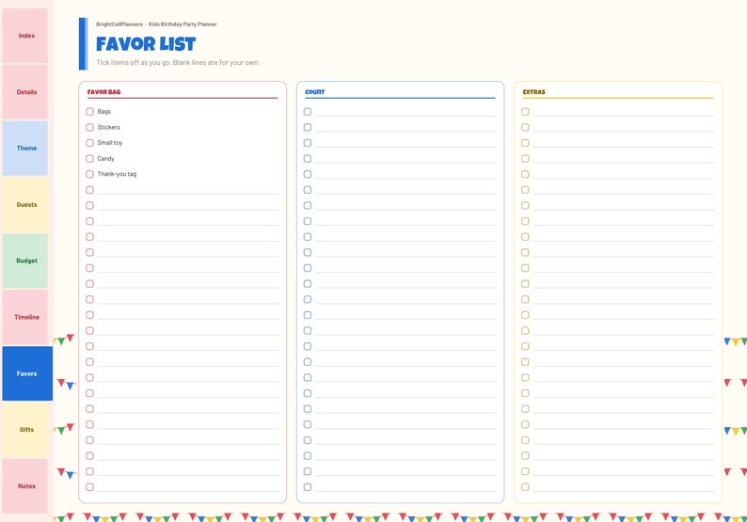Click the FAVOR BAG section heading
The image size is (747, 522).
pos(103,92)
